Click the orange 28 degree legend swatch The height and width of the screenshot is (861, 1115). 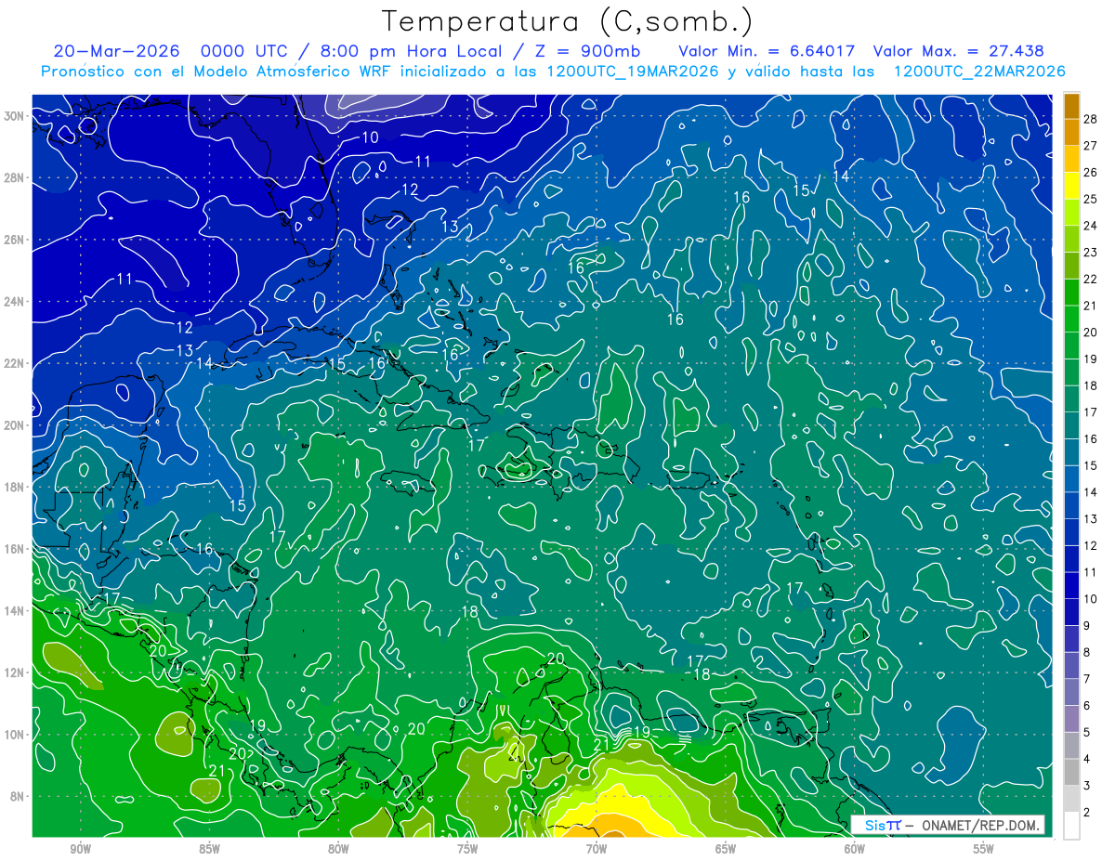point(1071,106)
